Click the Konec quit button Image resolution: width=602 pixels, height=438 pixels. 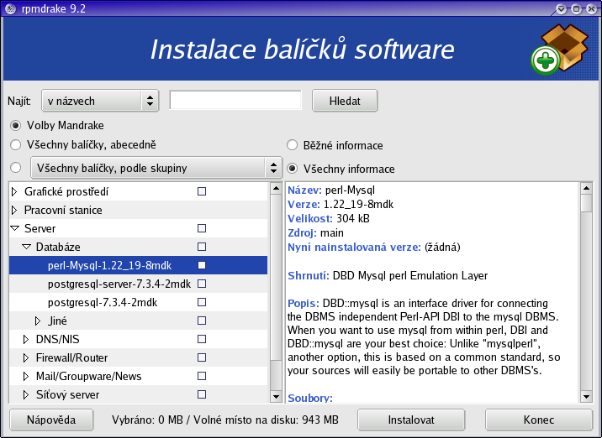pos(539,420)
